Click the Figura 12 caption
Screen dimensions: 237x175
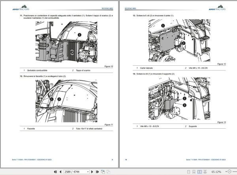(222, 64)
